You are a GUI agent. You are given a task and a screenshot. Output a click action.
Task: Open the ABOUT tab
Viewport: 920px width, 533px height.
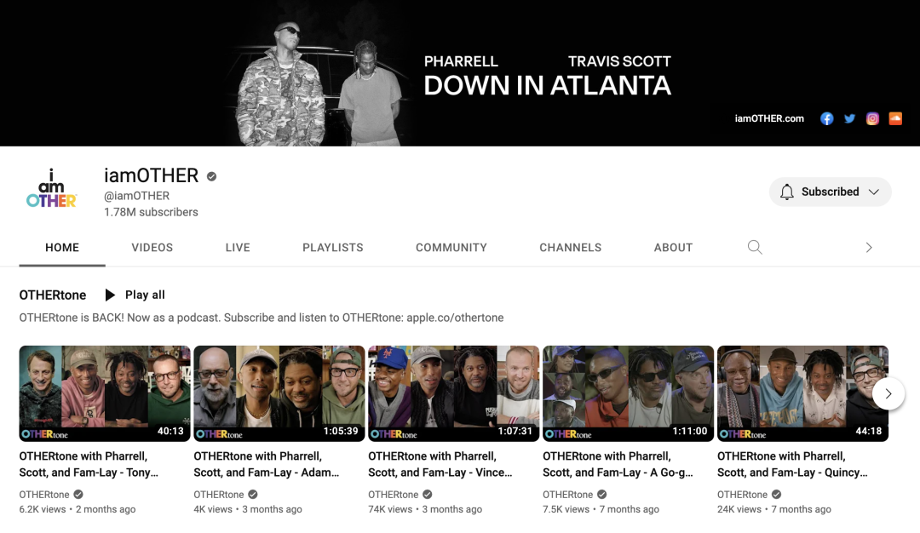click(673, 248)
